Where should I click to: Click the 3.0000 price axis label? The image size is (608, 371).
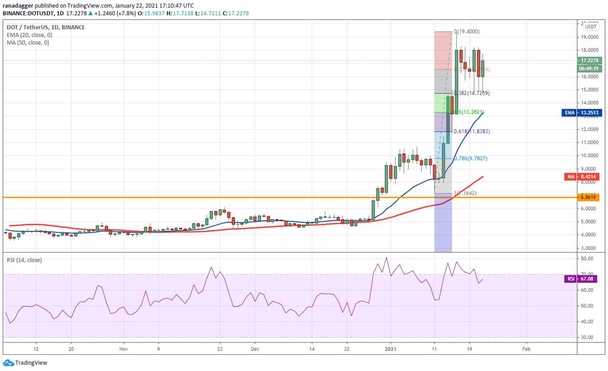click(x=588, y=248)
